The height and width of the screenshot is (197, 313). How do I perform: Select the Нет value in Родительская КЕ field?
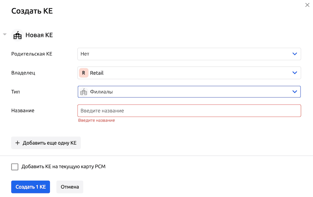(85, 54)
